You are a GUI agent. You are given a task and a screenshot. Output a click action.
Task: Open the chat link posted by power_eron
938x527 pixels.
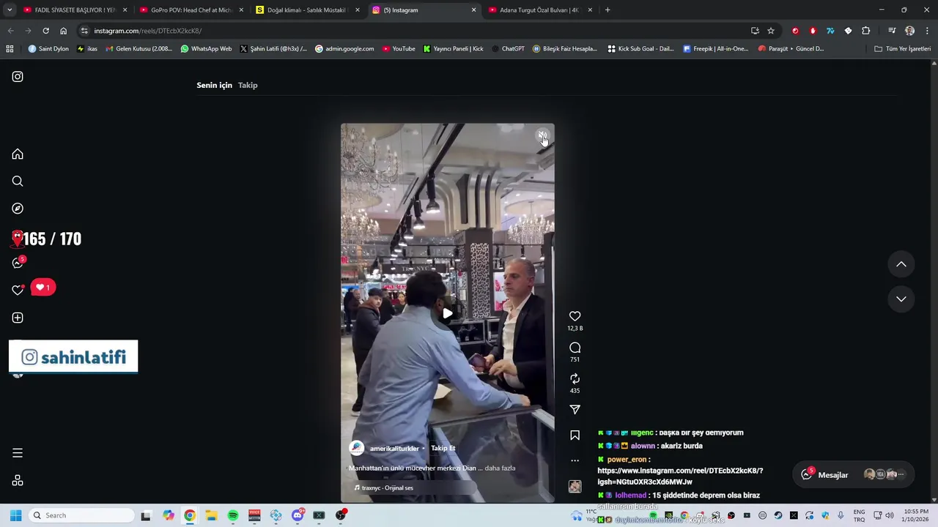pos(680,476)
